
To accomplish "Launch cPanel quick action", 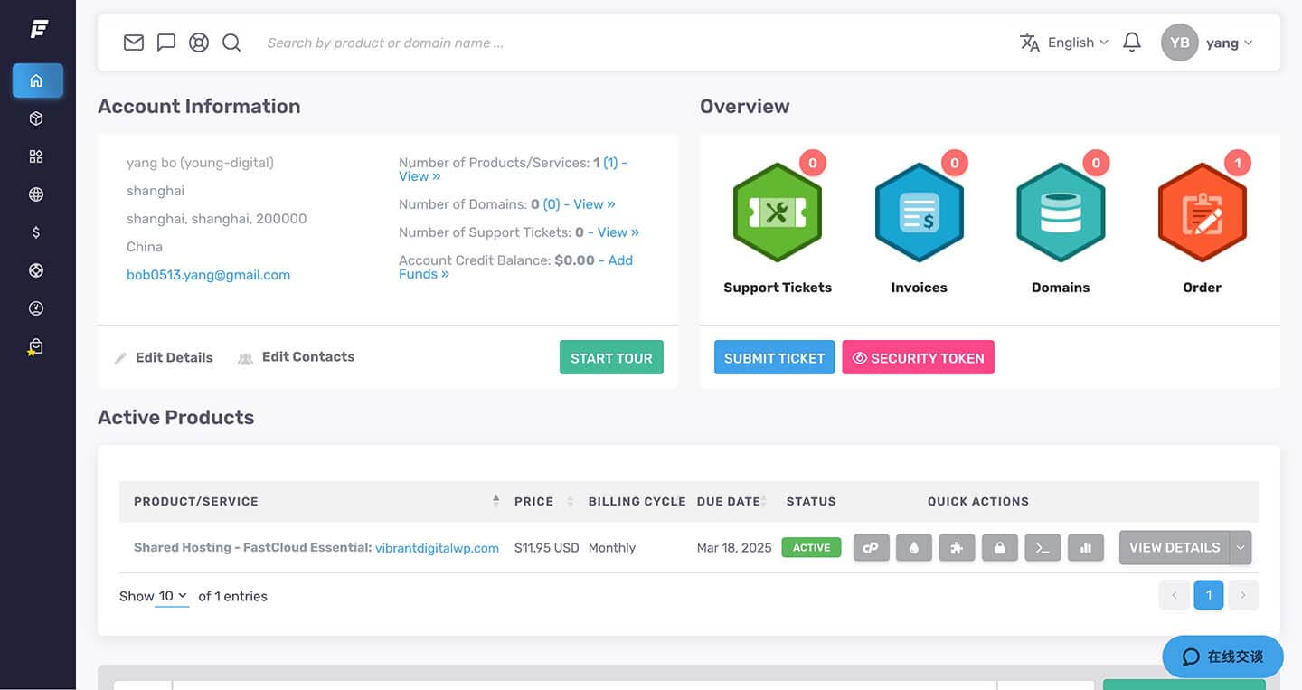I will pos(872,548).
